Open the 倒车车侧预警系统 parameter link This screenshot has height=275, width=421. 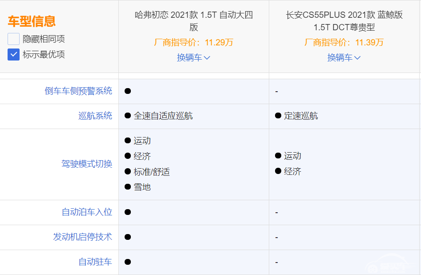click(x=78, y=91)
